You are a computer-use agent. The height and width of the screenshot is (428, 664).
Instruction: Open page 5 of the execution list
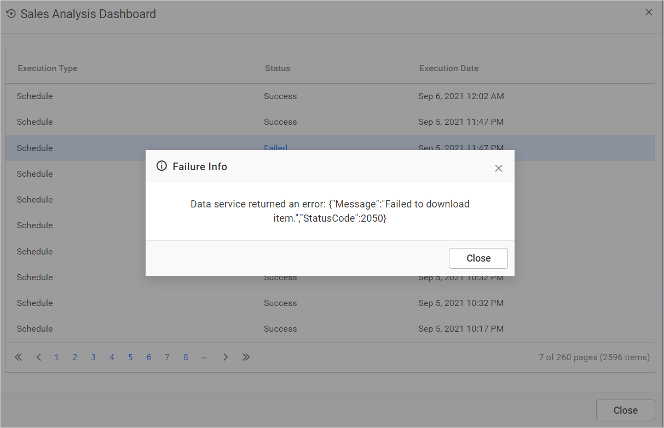[x=130, y=357]
